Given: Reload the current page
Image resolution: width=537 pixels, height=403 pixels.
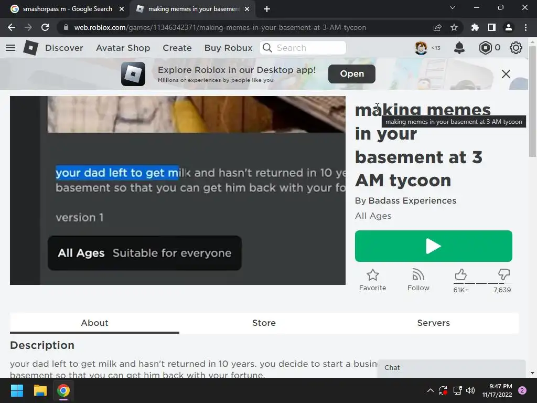Looking at the screenshot, I should (x=45, y=27).
